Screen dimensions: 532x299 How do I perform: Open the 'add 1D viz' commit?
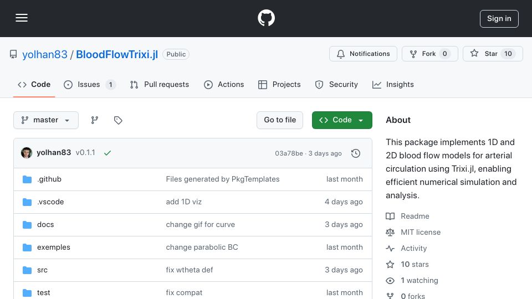(183, 202)
